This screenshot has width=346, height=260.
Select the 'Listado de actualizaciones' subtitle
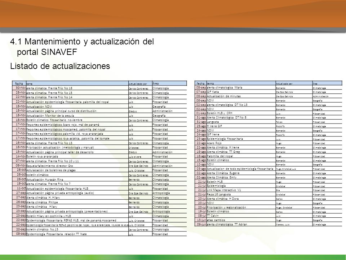pos(60,66)
